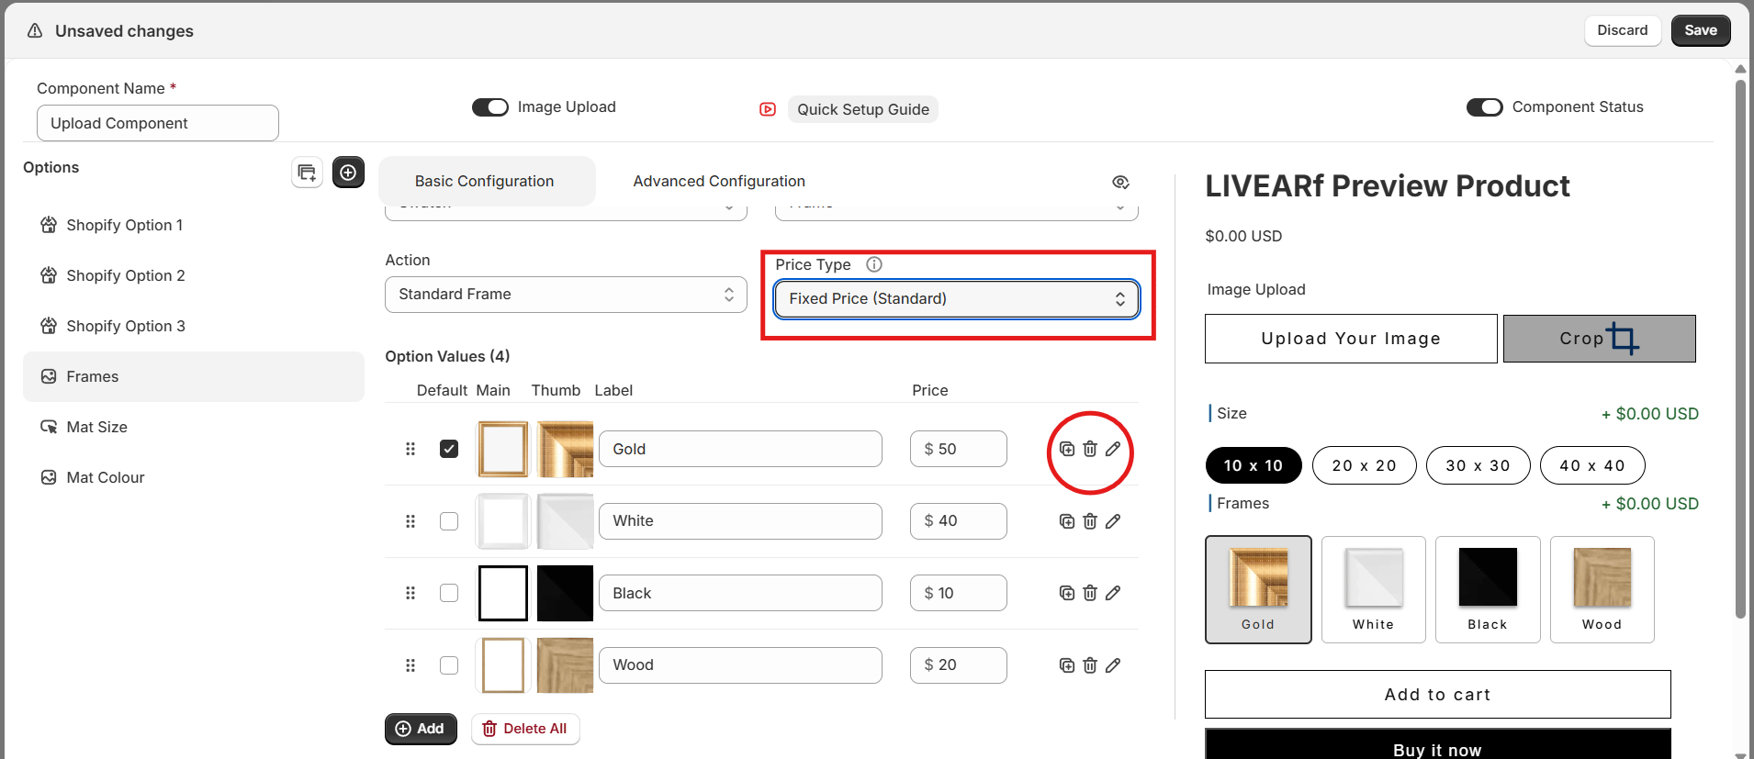Click the drag handle of White row
Image resolution: width=1754 pixels, height=759 pixels.
point(410,521)
